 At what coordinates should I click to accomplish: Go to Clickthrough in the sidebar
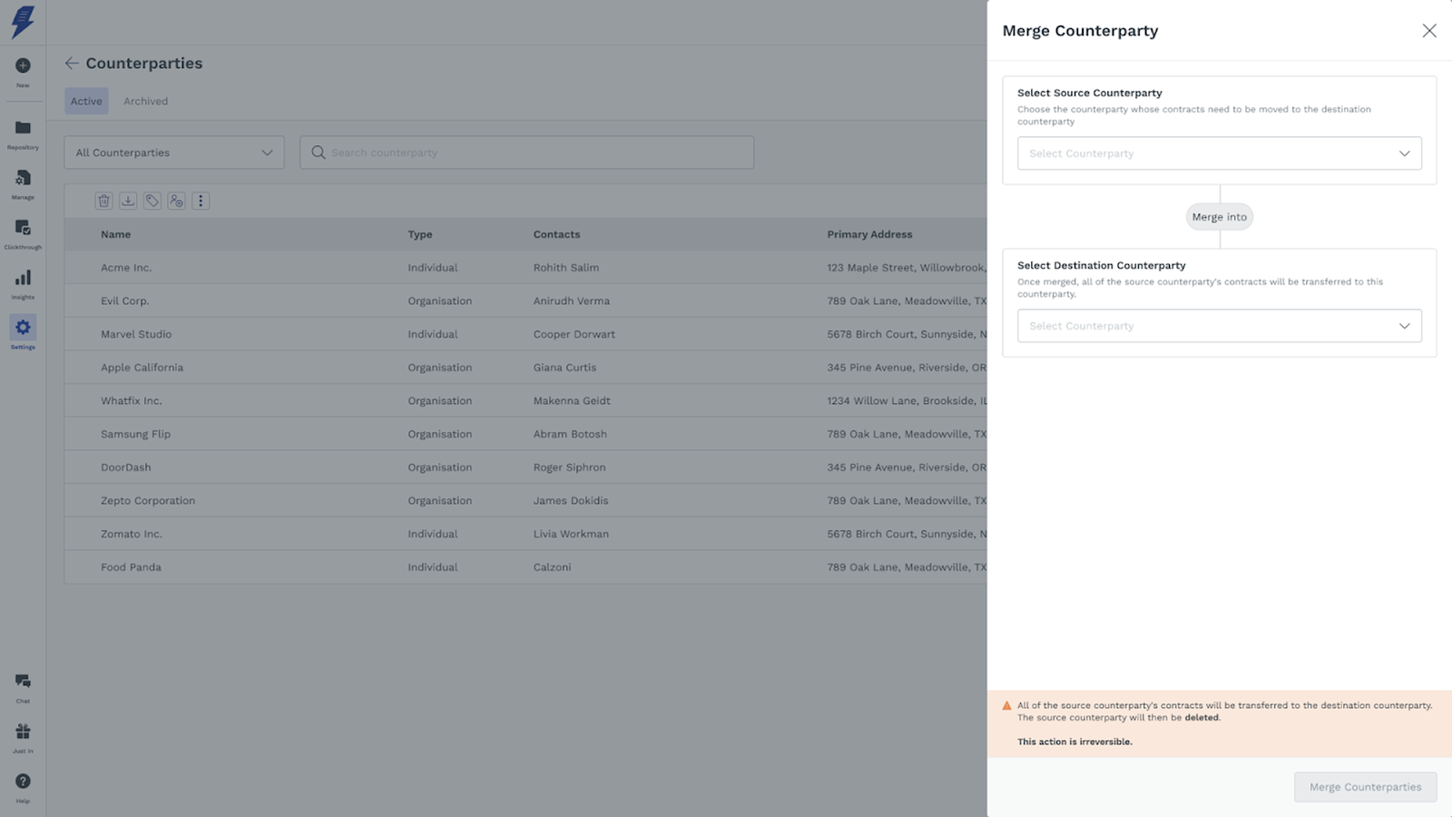point(23,229)
